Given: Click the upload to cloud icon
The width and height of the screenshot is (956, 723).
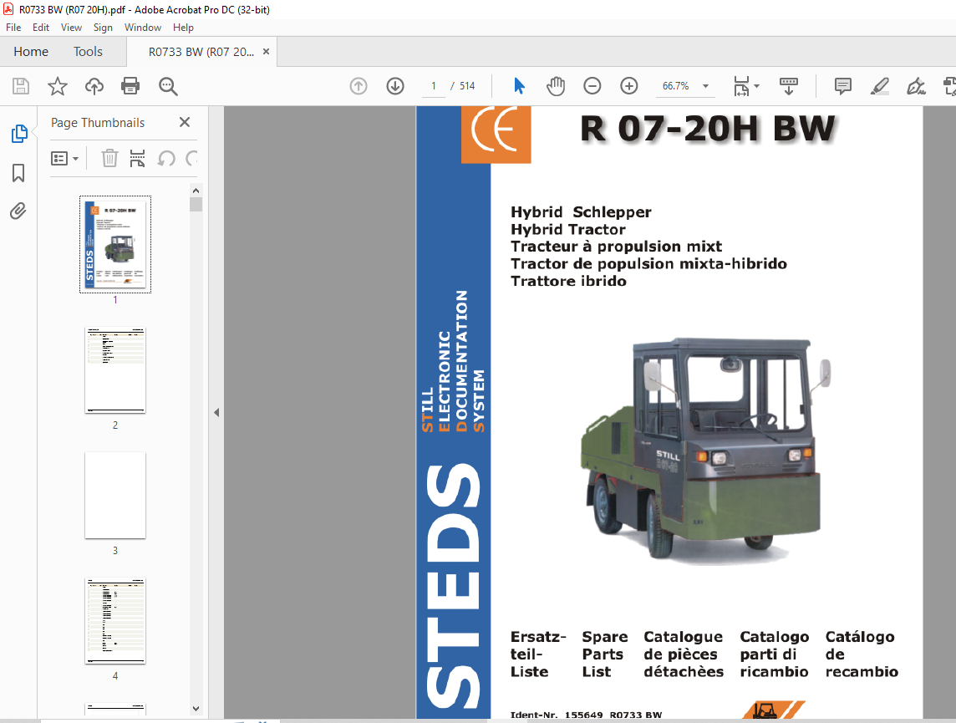Looking at the screenshot, I should pyautogui.click(x=94, y=86).
